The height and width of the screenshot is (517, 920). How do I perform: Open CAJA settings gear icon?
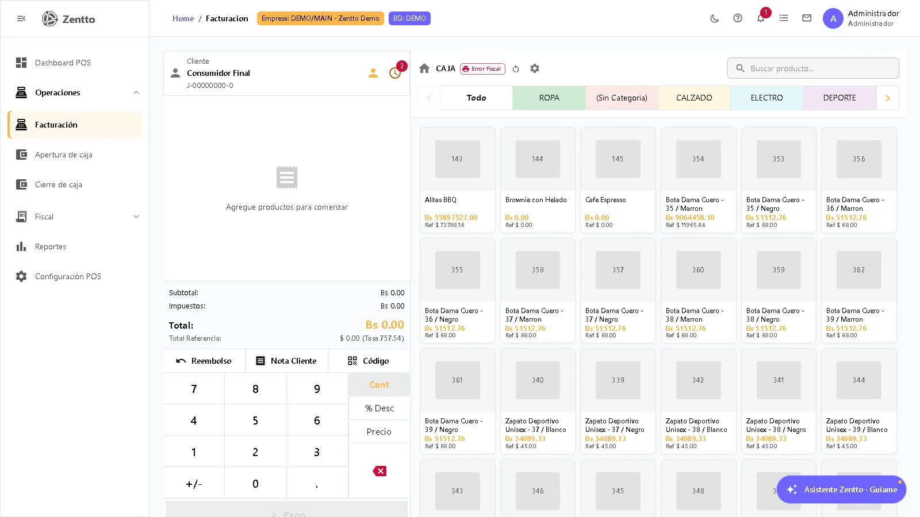click(535, 68)
